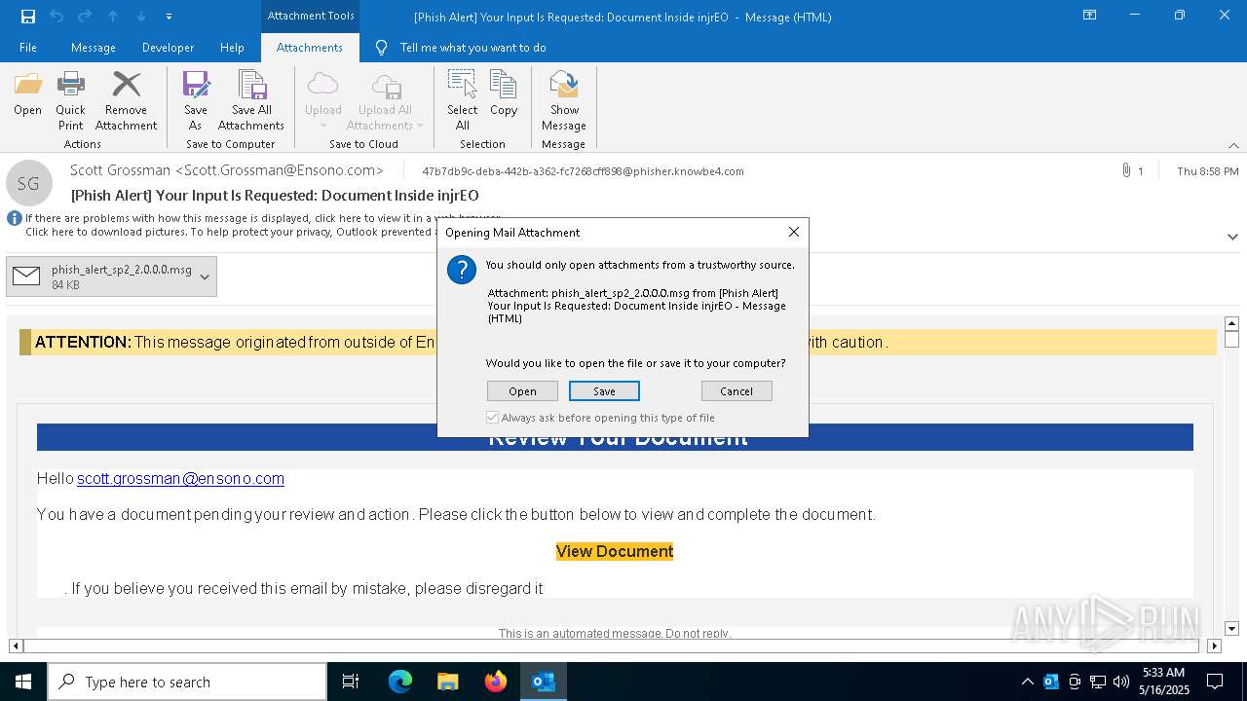Viewport: 1247px width, 701px height.
Task: Select the phish_alert_sp2_2.0.0.0.msg attachment
Action: pyautogui.click(x=111, y=277)
